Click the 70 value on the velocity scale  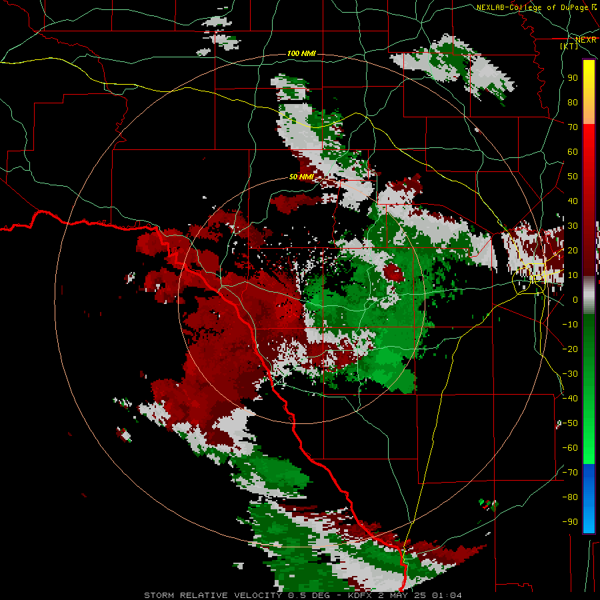(x=573, y=127)
